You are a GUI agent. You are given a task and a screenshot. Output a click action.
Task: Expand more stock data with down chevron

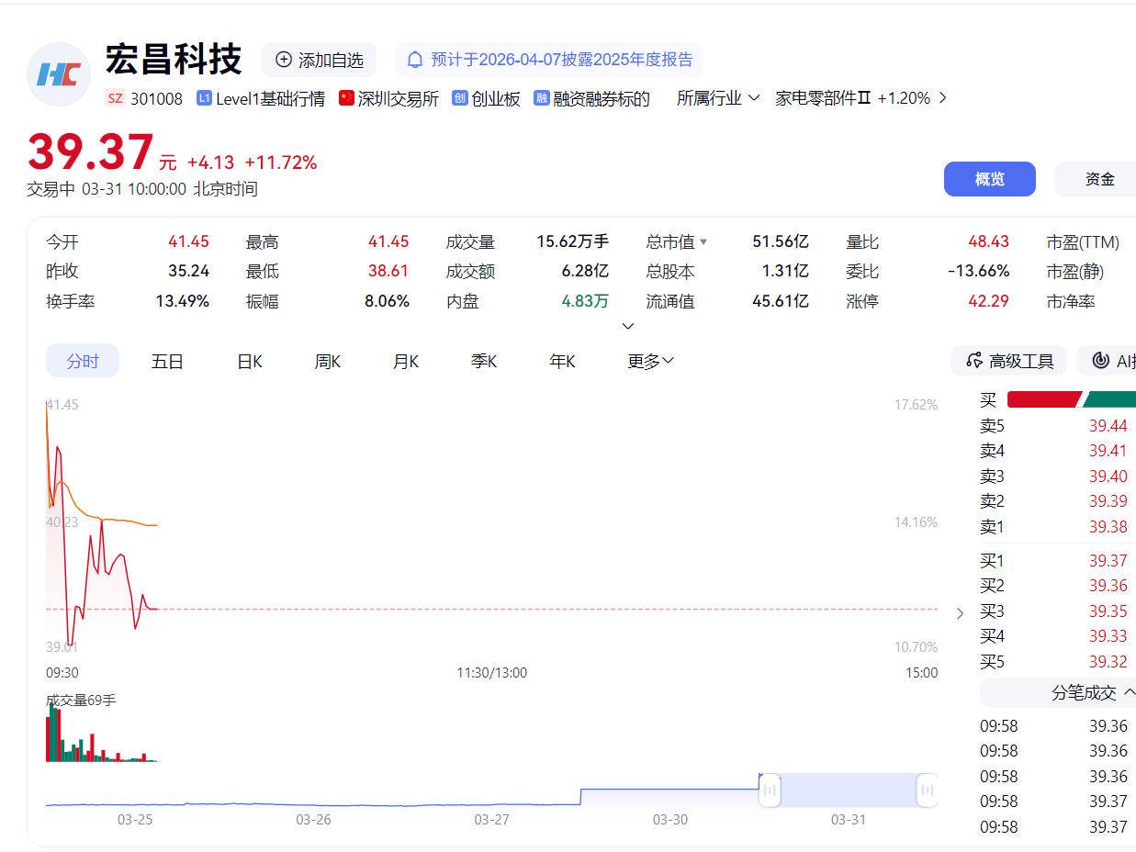[628, 326]
